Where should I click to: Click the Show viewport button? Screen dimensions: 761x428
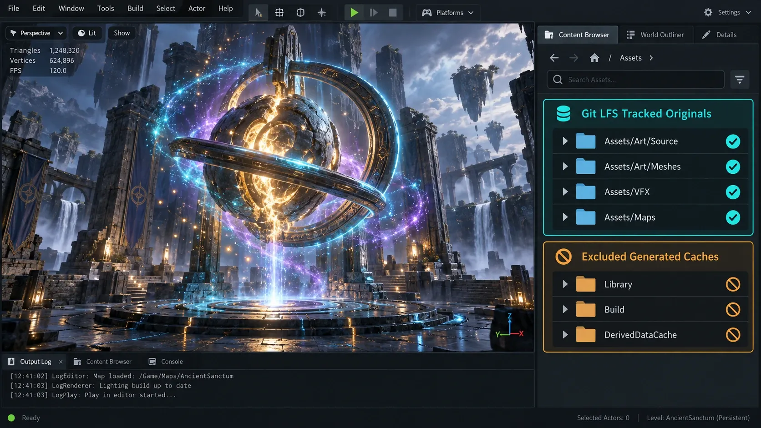(122, 33)
